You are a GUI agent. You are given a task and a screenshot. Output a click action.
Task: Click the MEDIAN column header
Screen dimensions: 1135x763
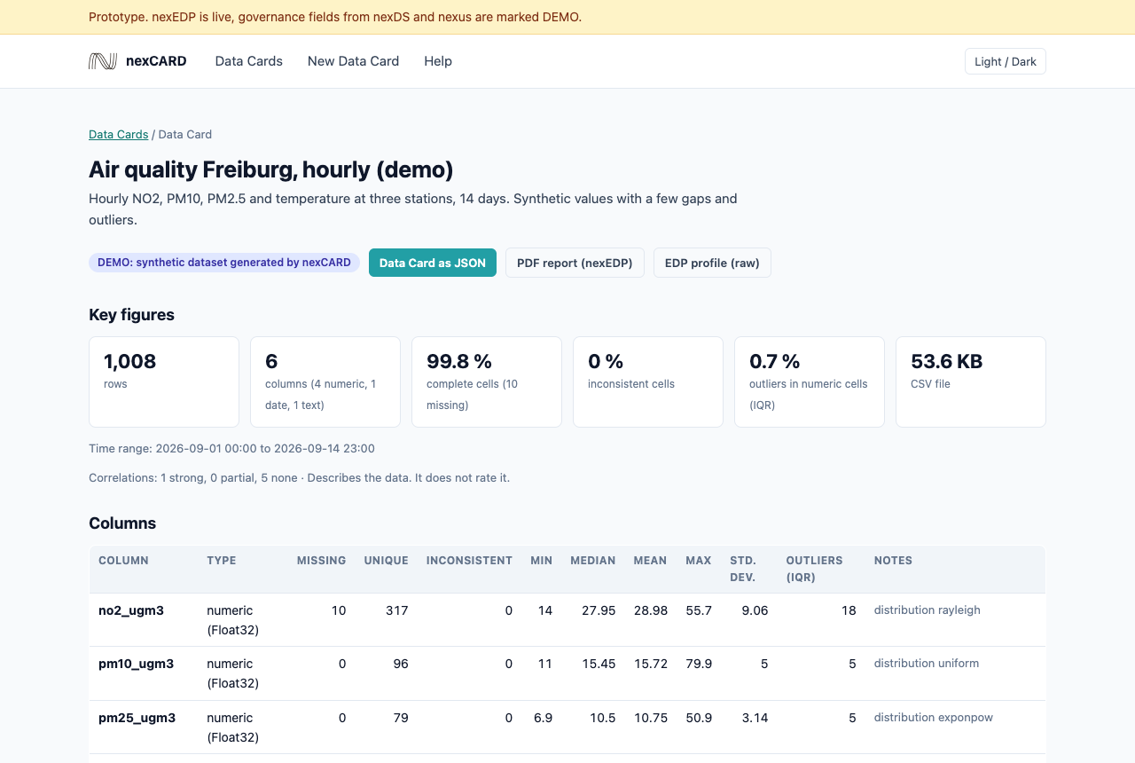(x=593, y=561)
